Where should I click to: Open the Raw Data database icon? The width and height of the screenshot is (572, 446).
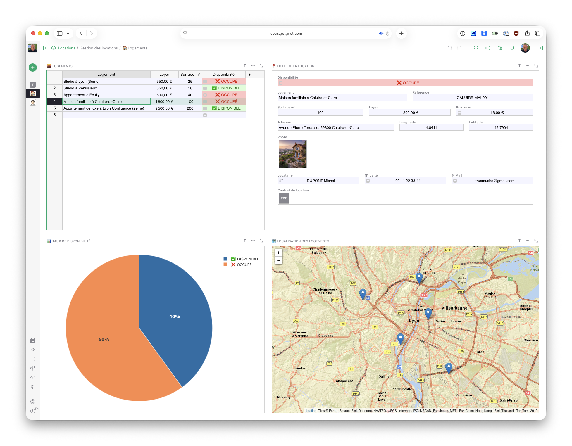(33, 359)
